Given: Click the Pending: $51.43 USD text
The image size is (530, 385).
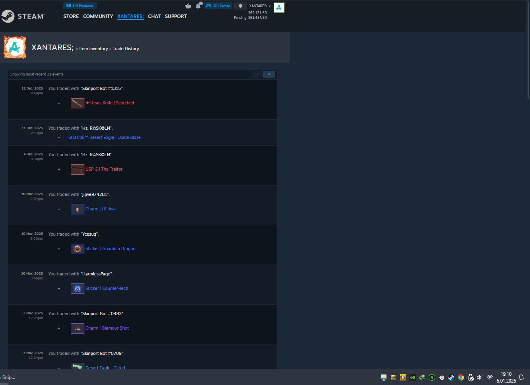Looking at the screenshot, I should (x=250, y=18).
